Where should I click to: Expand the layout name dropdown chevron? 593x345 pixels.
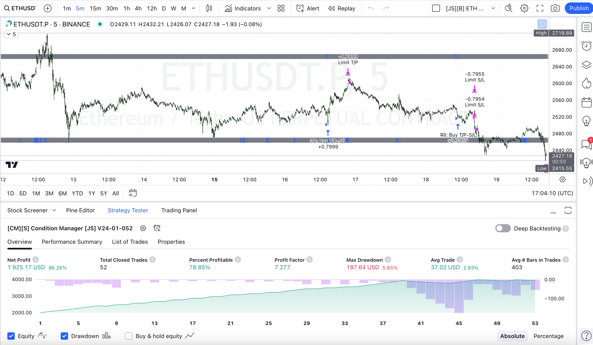click(493, 8)
